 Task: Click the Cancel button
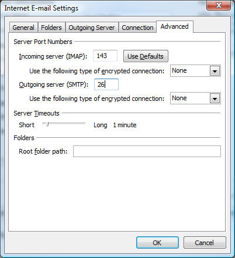205,243
